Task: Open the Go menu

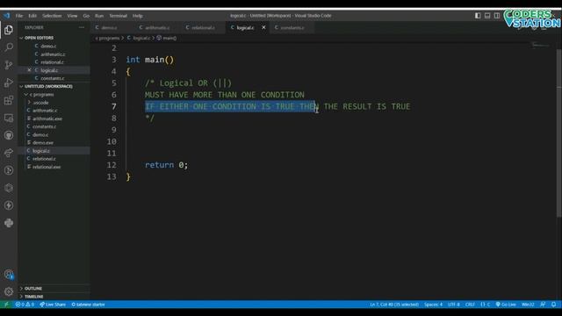Action: click(86, 16)
